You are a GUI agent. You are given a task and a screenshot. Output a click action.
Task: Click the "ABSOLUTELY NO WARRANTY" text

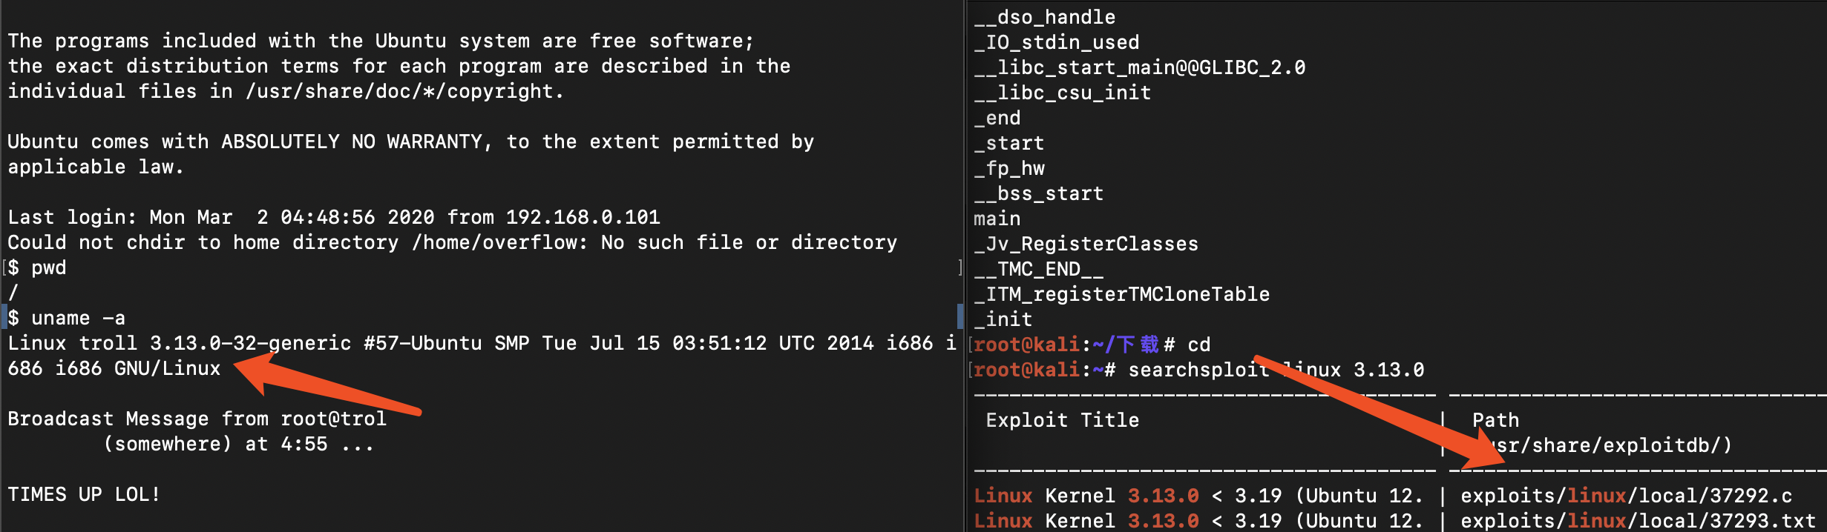352,142
